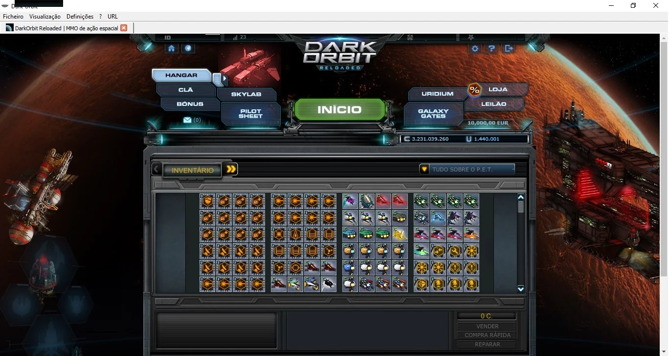Image resolution: width=669 pixels, height=356 pixels.
Task: Select the shield module item in inventory
Action: [x=207, y=201]
